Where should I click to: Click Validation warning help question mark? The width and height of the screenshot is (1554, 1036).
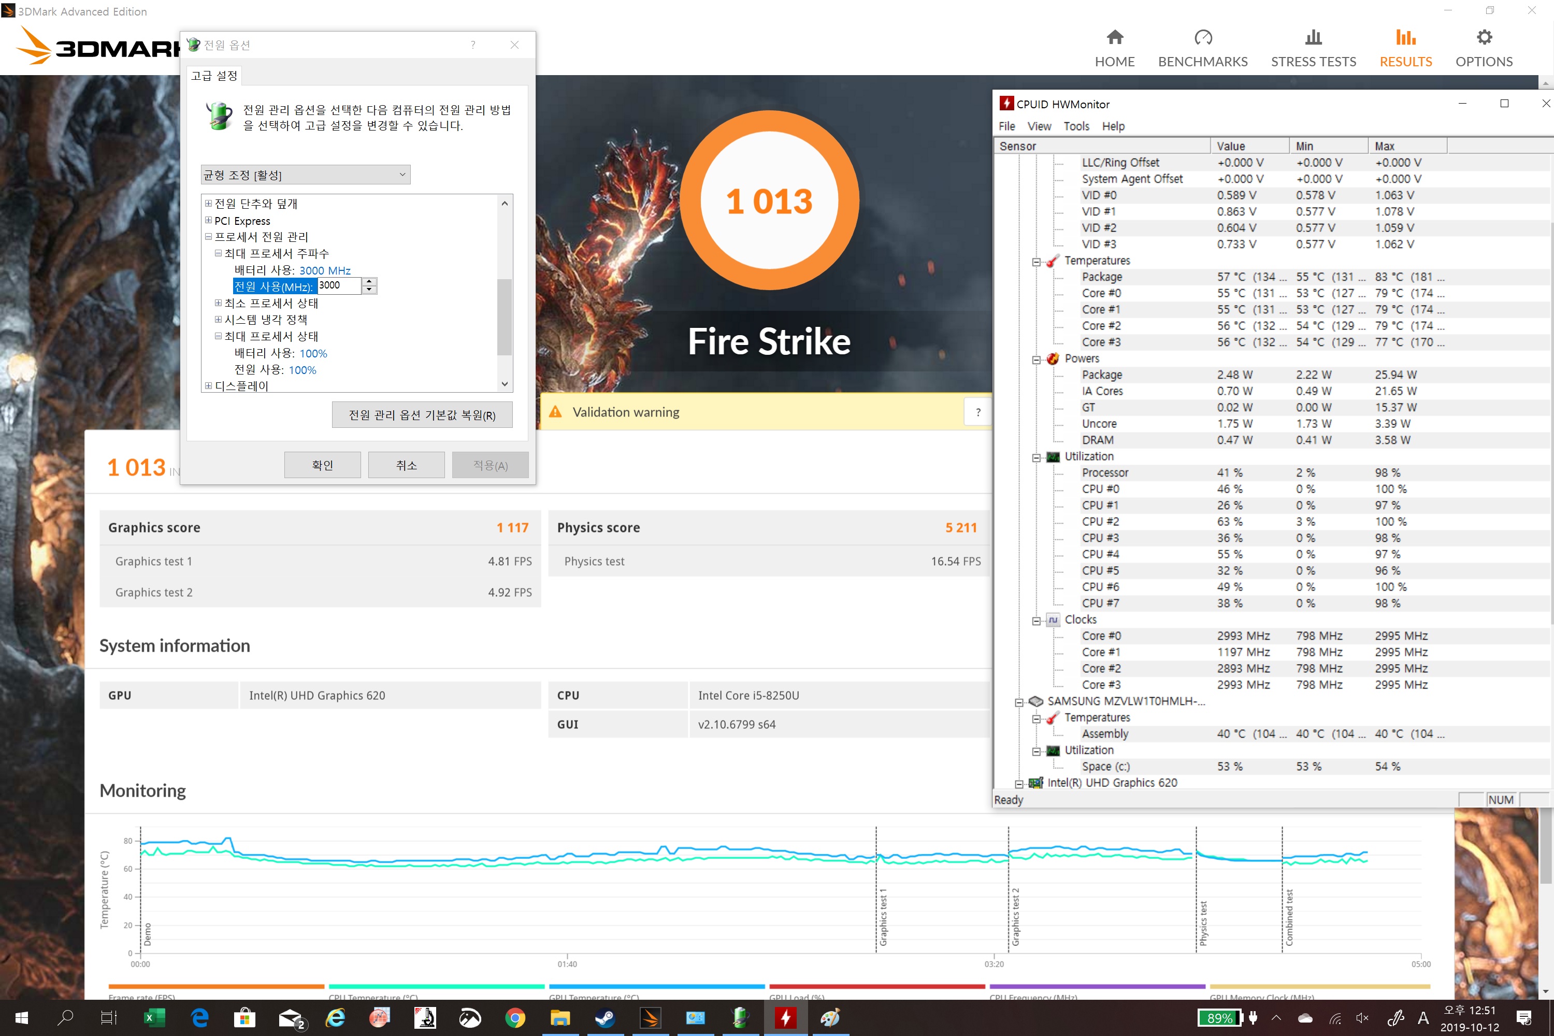978,412
